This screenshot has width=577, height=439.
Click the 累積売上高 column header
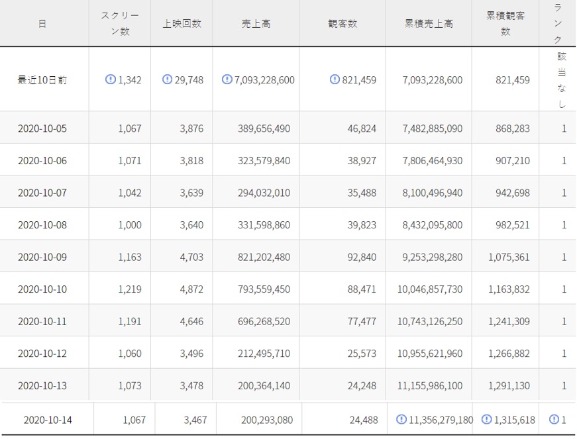pos(429,23)
